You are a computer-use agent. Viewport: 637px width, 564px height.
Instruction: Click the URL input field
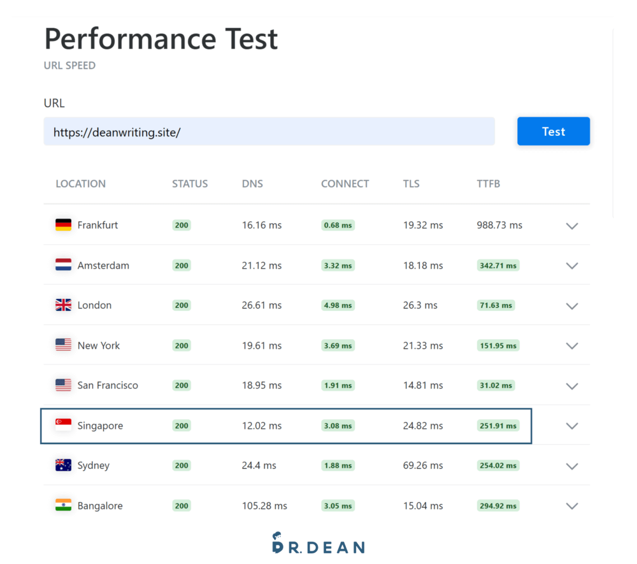(269, 132)
